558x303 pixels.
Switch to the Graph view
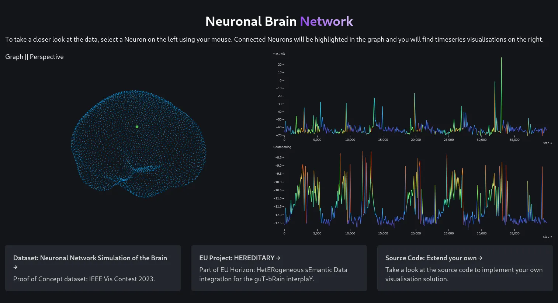click(x=14, y=56)
